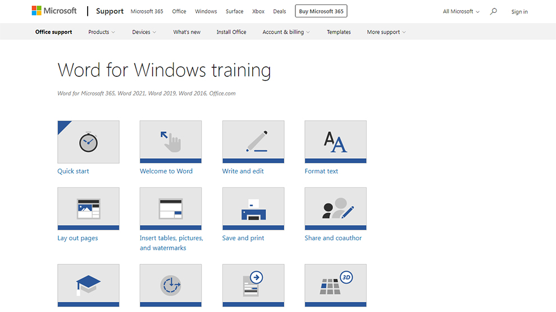
Task: Open the clock with arrows tile
Action: [x=171, y=286]
